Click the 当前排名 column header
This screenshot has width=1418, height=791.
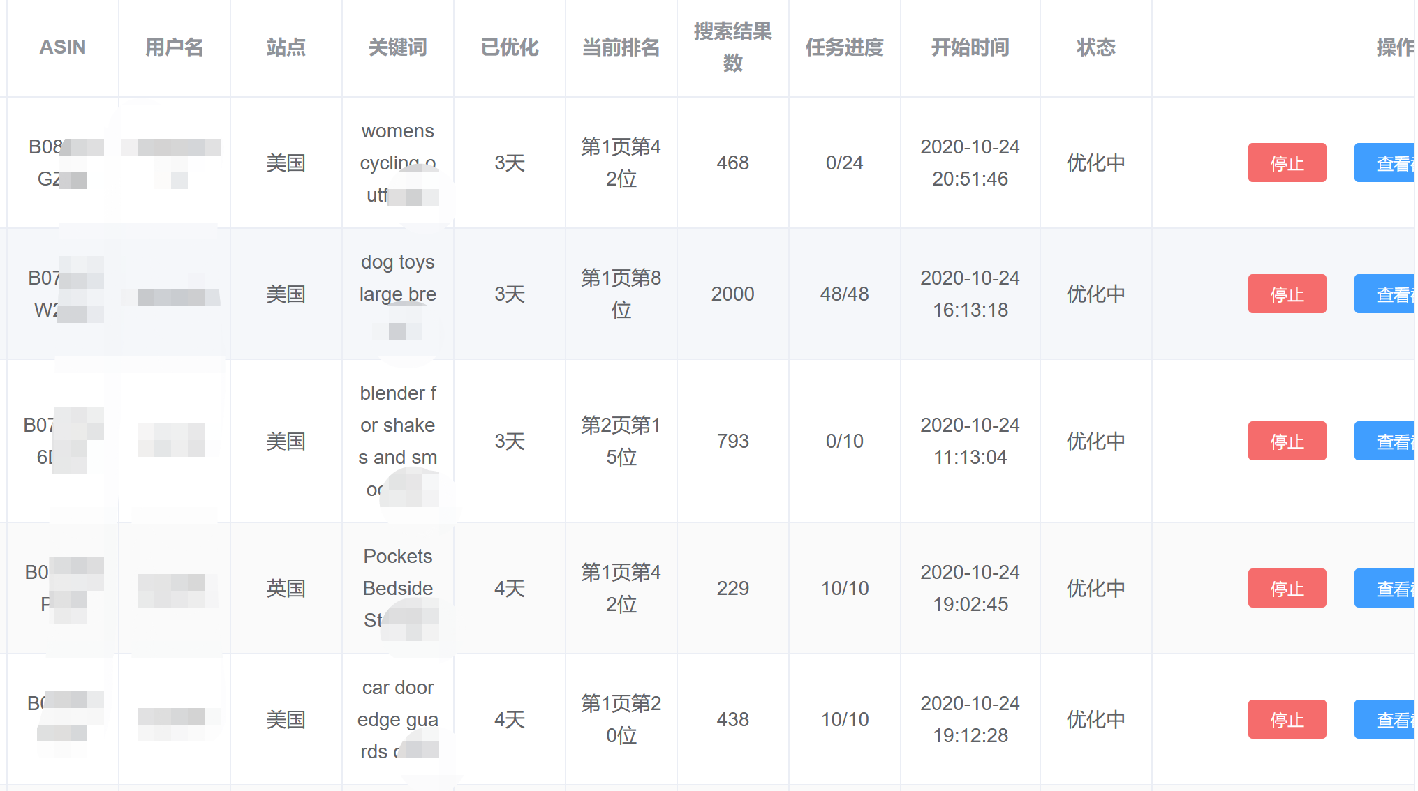pyautogui.click(x=621, y=47)
